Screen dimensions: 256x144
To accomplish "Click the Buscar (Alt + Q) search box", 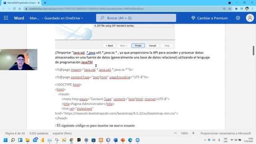I will tap(136, 18).
